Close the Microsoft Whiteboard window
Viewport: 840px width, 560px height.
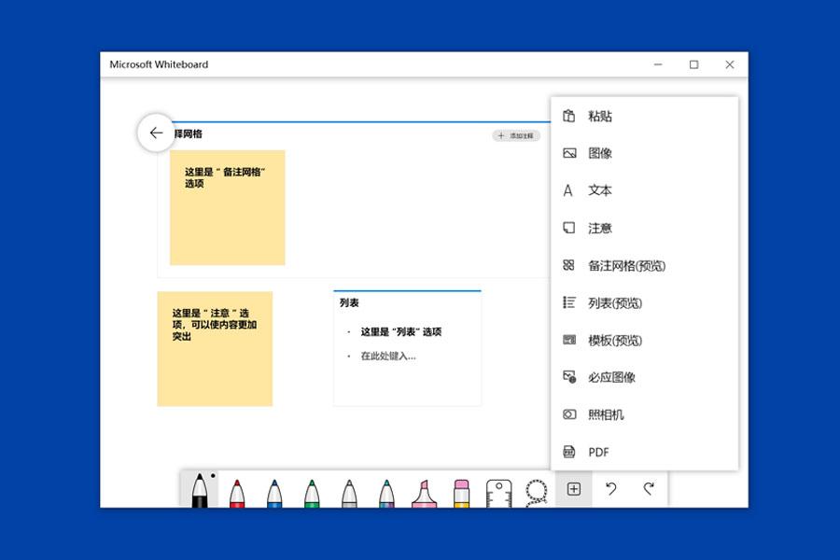click(x=730, y=64)
